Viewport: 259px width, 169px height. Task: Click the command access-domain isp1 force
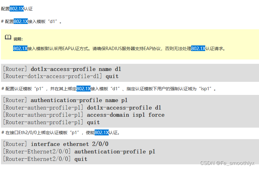[x=126, y=115]
